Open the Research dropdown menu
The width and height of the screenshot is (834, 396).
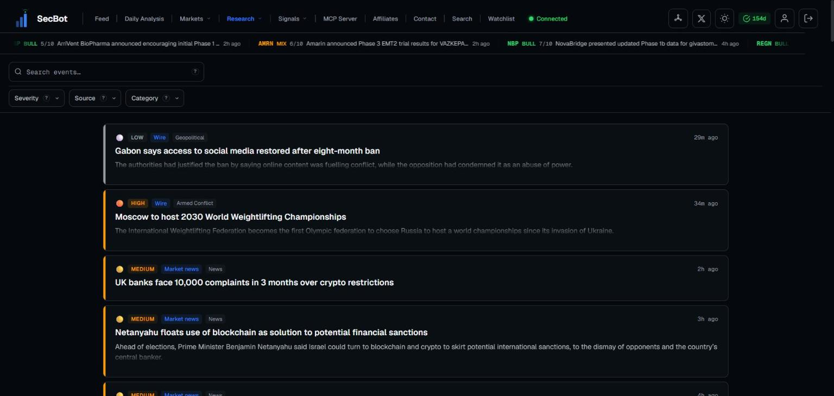click(x=244, y=18)
